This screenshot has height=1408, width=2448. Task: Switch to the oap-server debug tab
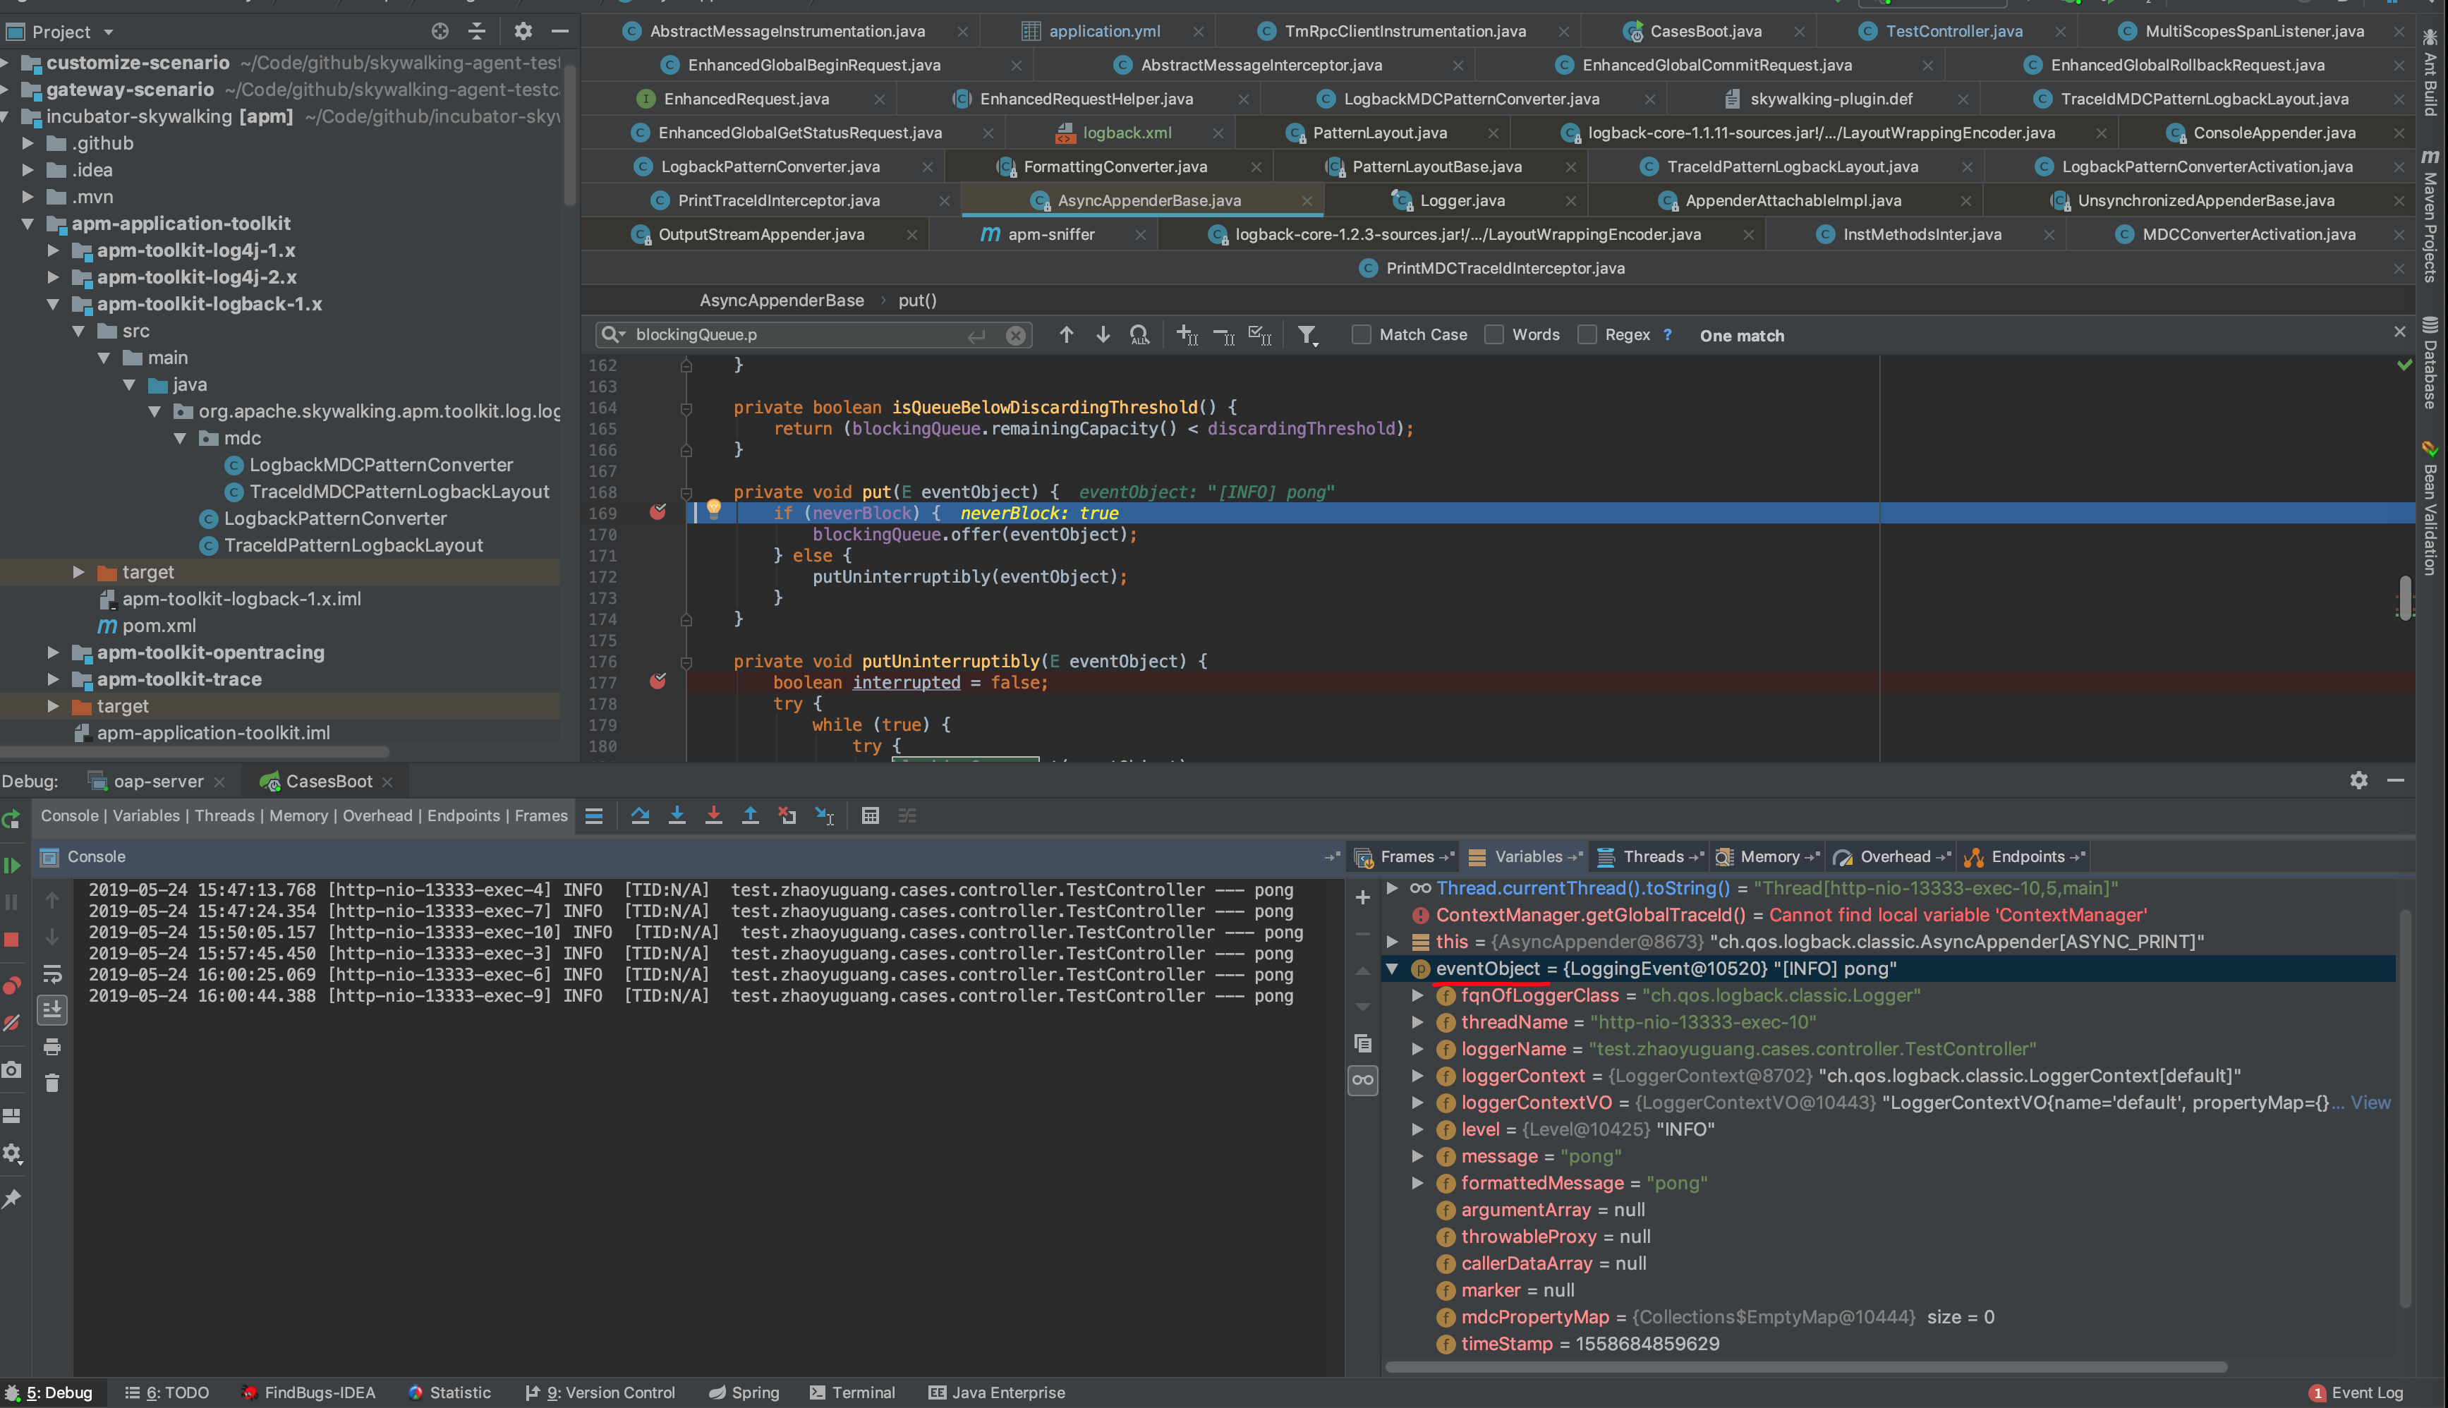159,782
